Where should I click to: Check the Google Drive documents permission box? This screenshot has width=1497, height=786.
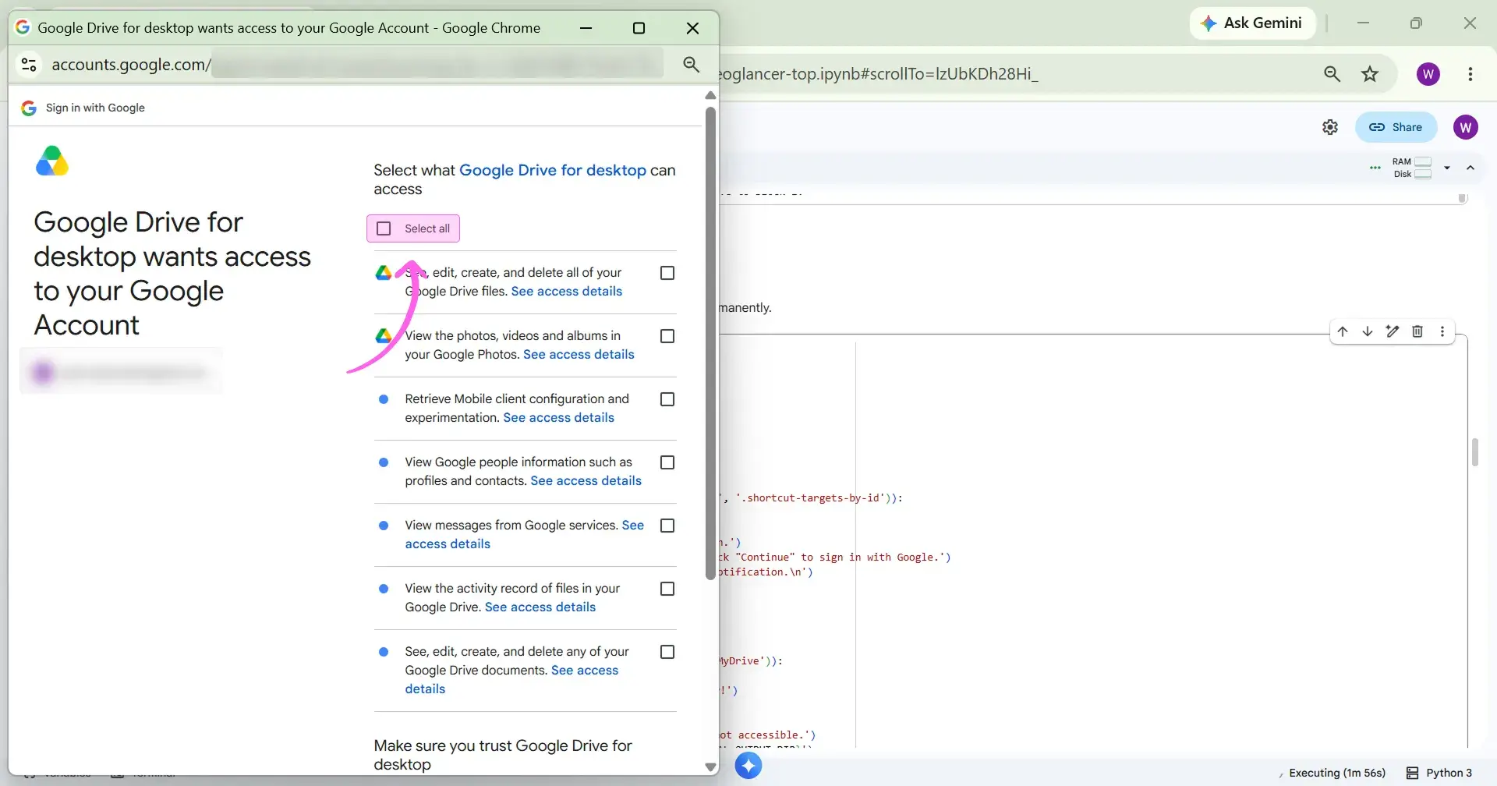667,652
